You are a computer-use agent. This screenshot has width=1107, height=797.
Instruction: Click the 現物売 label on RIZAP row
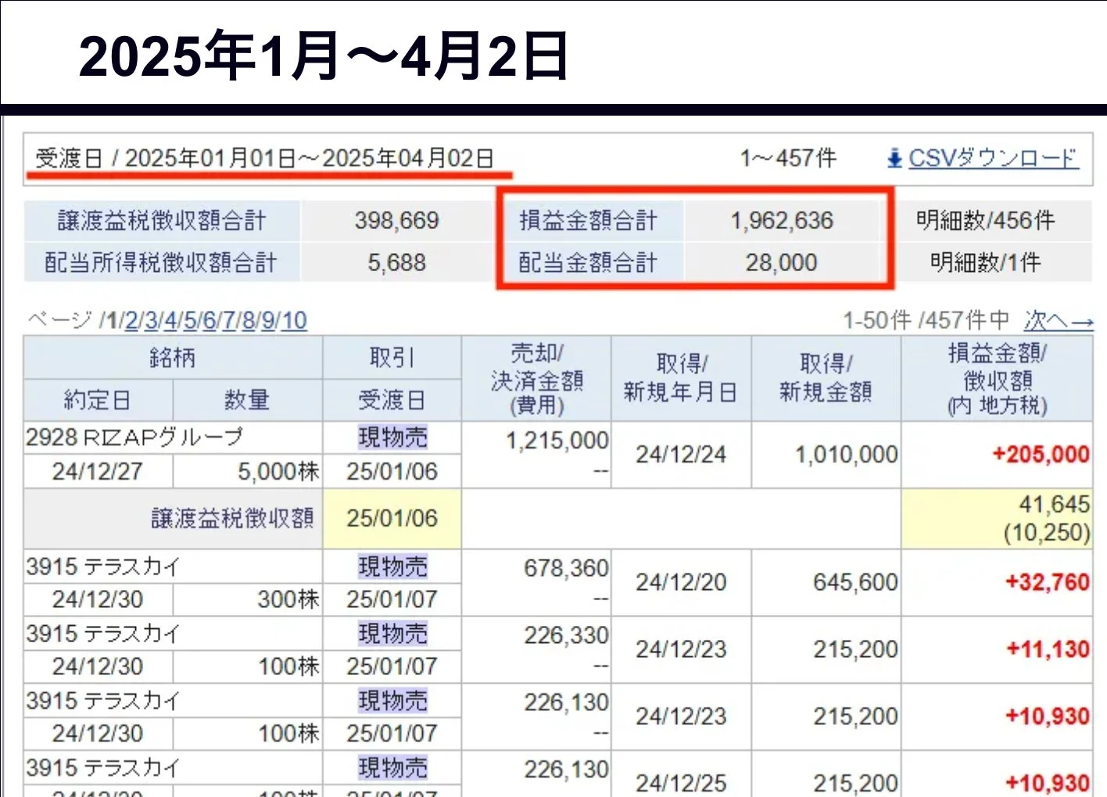tap(392, 438)
